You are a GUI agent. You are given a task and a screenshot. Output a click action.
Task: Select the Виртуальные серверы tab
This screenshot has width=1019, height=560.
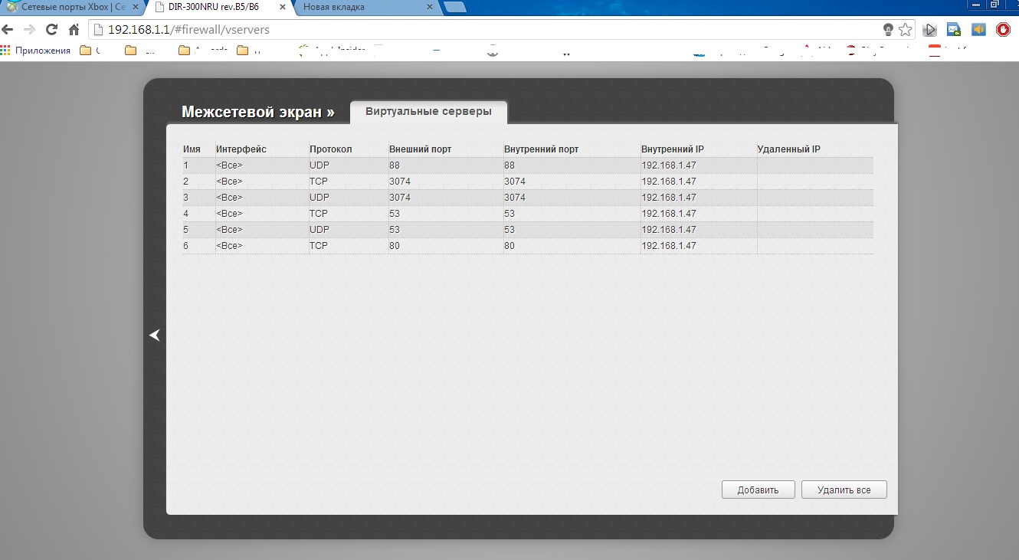428,112
